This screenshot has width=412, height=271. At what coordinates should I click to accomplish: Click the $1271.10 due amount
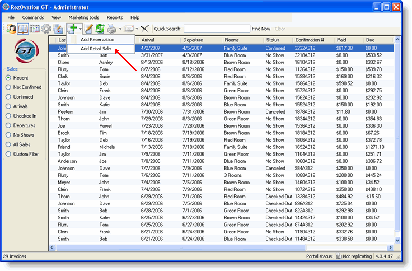[374, 147]
